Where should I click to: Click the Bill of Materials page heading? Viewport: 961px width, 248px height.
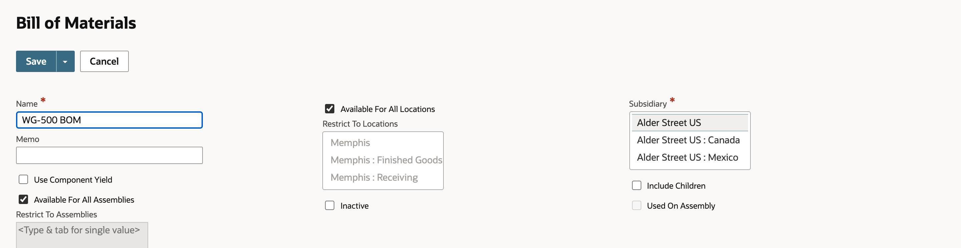(76, 23)
